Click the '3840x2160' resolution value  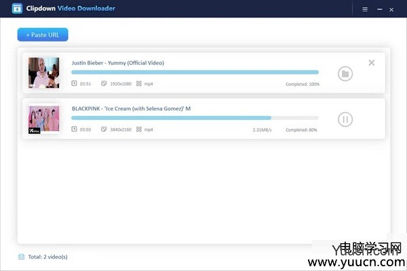(x=121, y=129)
